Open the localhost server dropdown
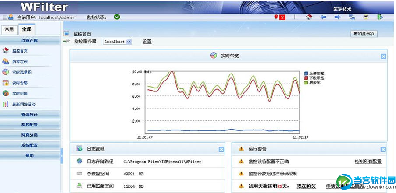 (x=118, y=42)
